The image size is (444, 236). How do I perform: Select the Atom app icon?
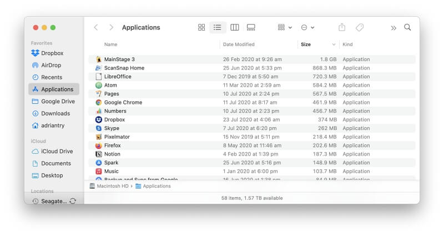[x=99, y=86]
